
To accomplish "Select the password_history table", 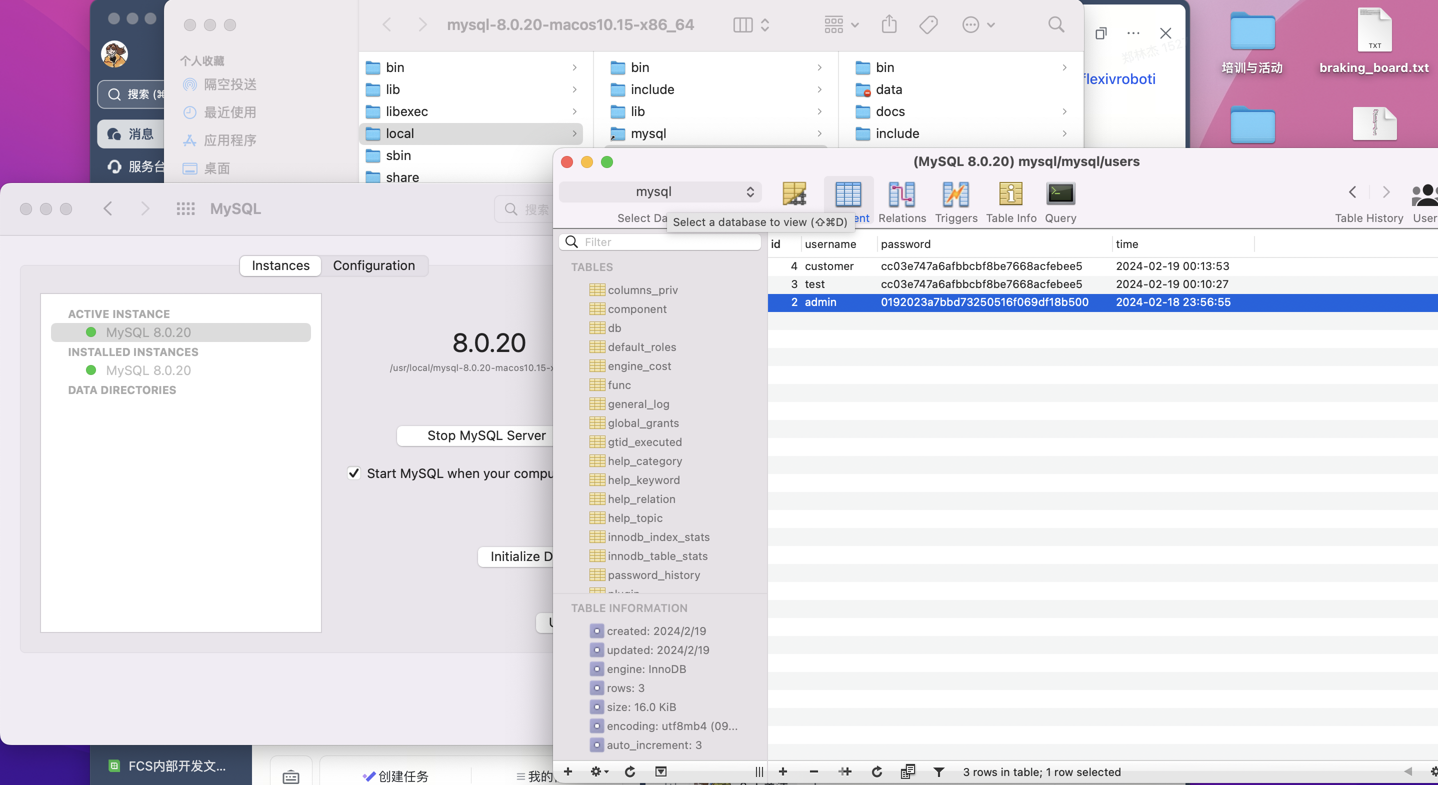I will pyautogui.click(x=653, y=574).
